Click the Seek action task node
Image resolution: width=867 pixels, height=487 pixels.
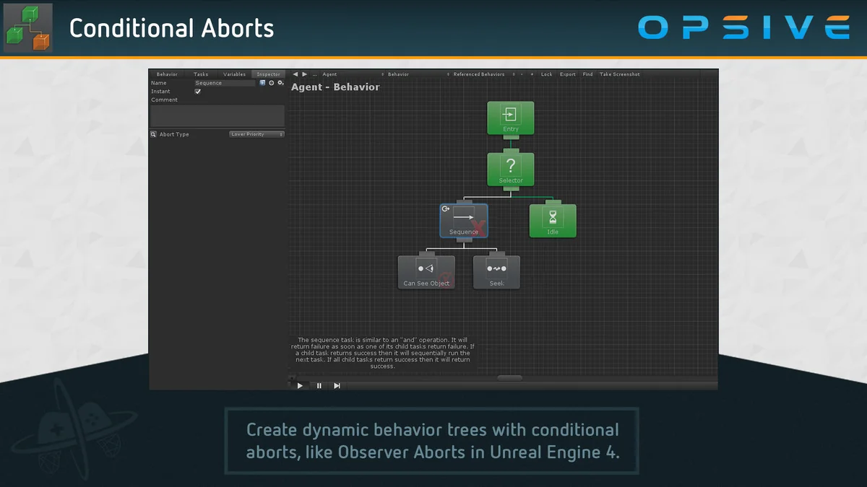click(496, 271)
